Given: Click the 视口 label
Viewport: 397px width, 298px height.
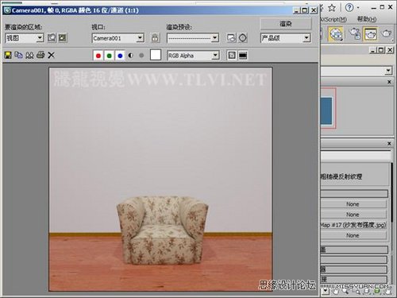Looking at the screenshot, I should (98, 27).
